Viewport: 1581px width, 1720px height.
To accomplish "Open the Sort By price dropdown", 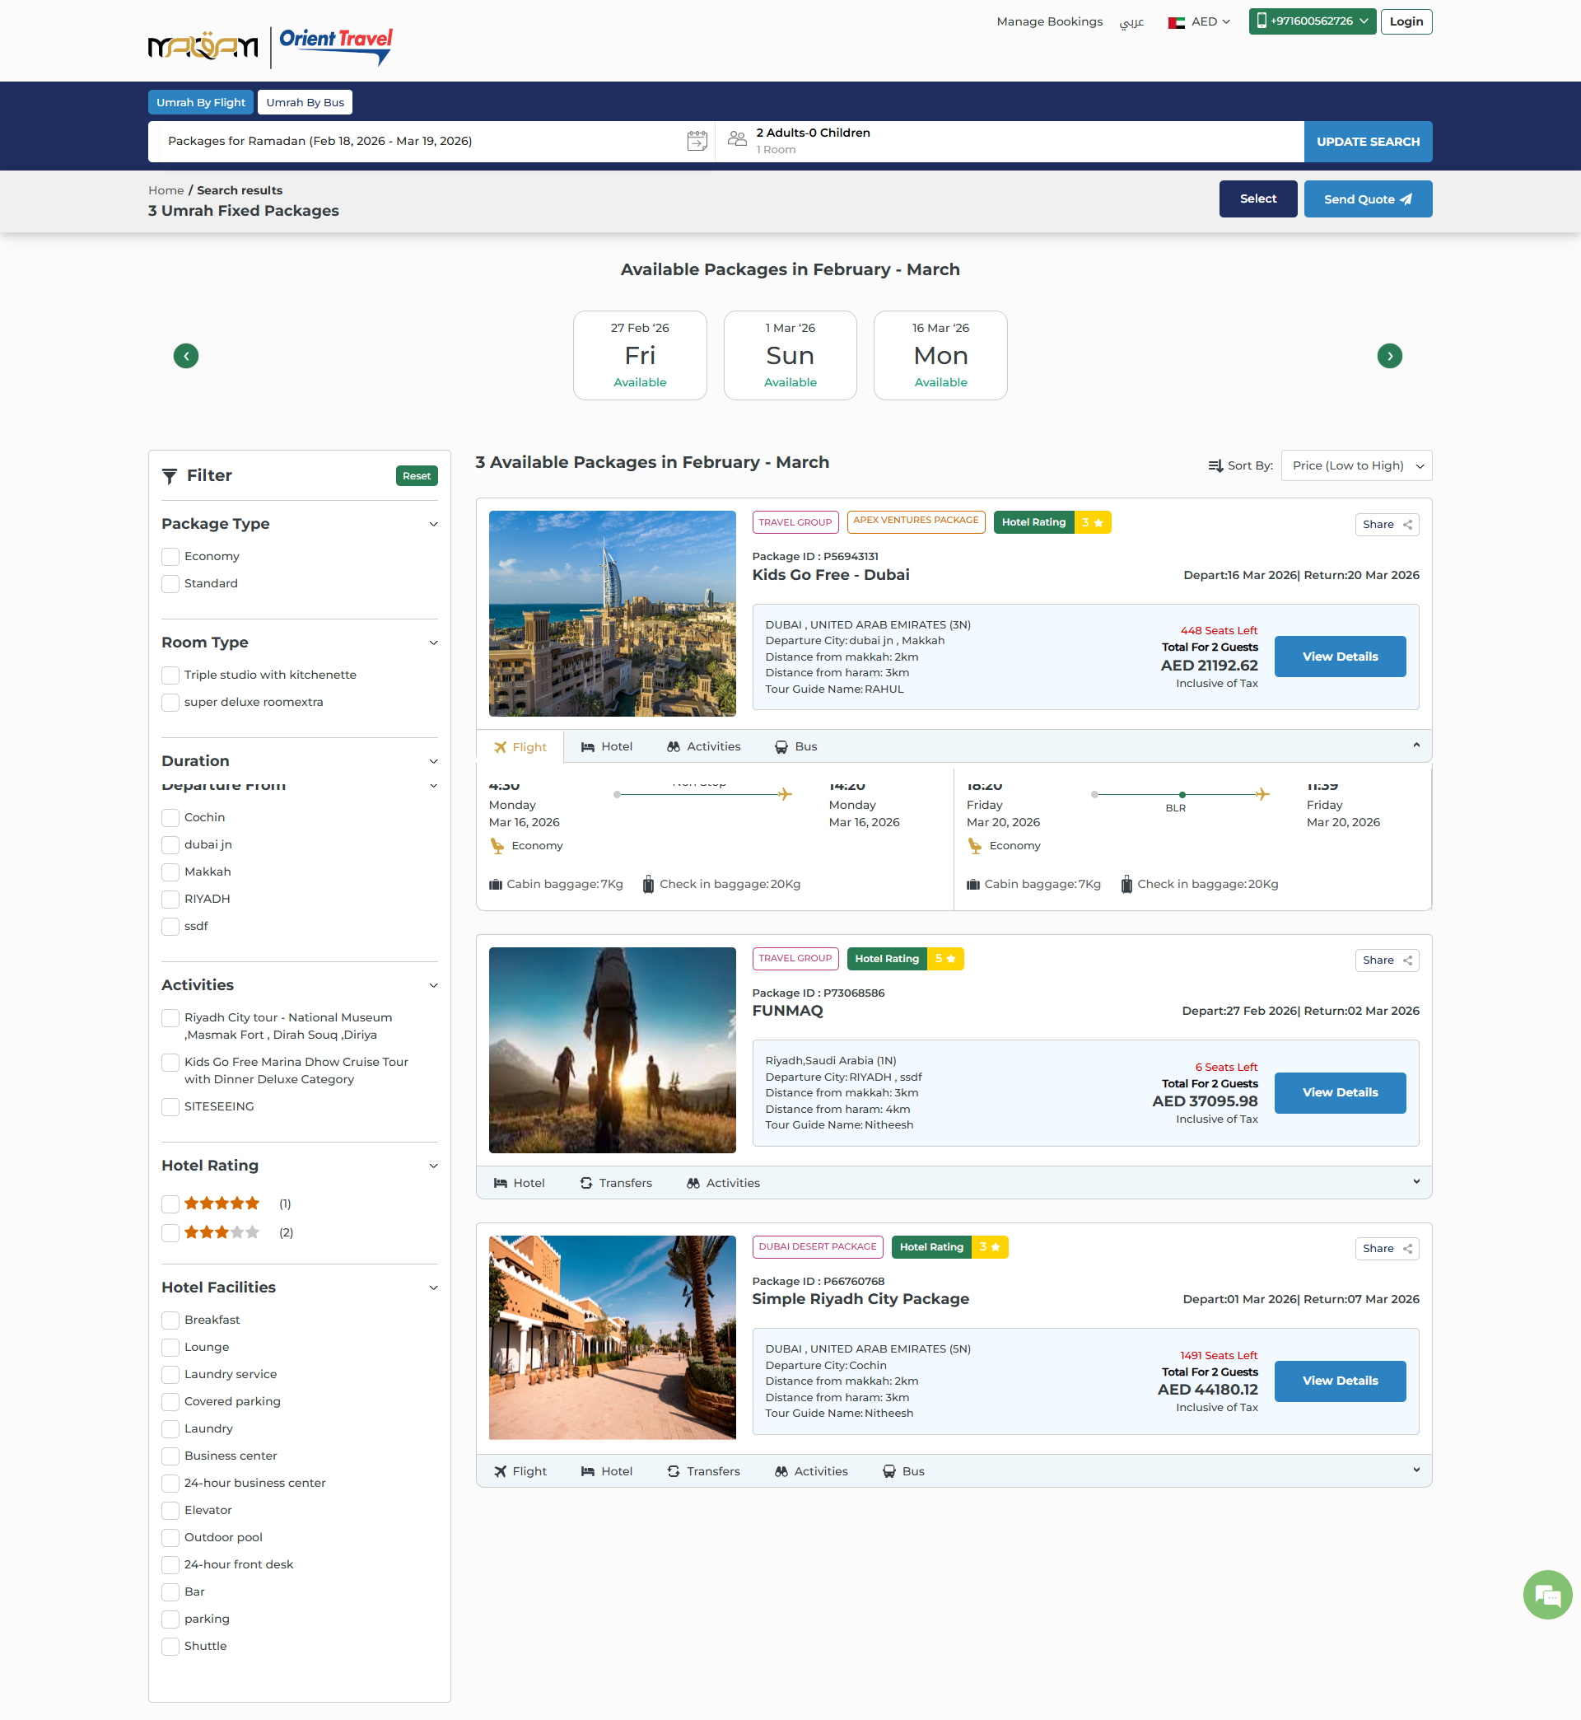I will tap(1356, 466).
